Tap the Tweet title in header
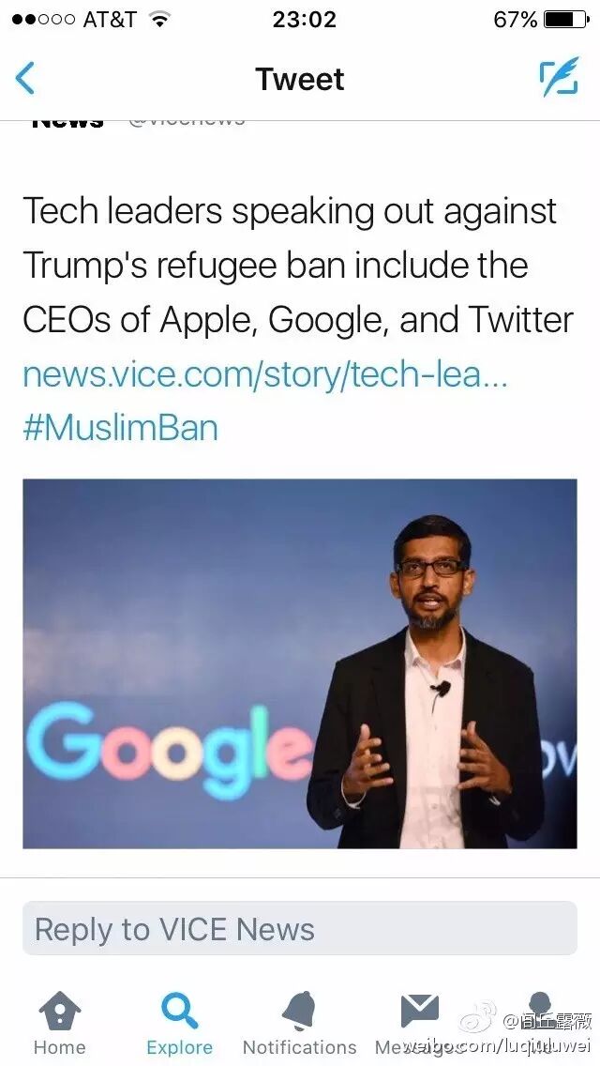 (x=300, y=79)
